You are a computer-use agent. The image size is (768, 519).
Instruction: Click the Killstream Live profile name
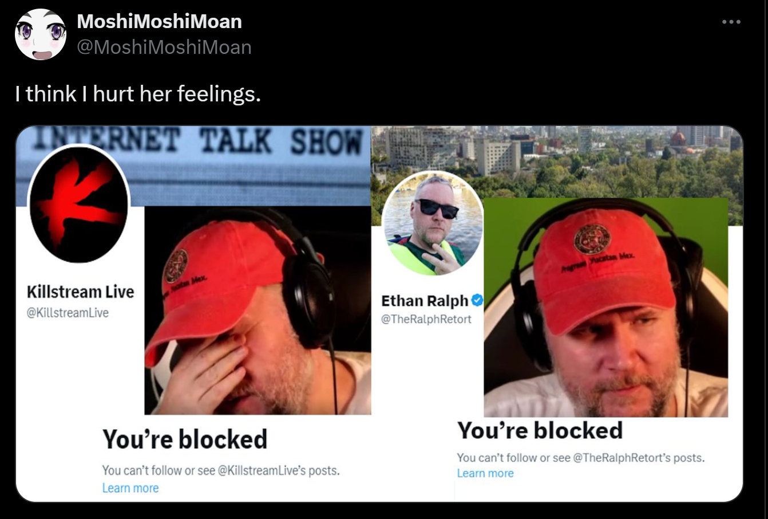[x=80, y=292]
